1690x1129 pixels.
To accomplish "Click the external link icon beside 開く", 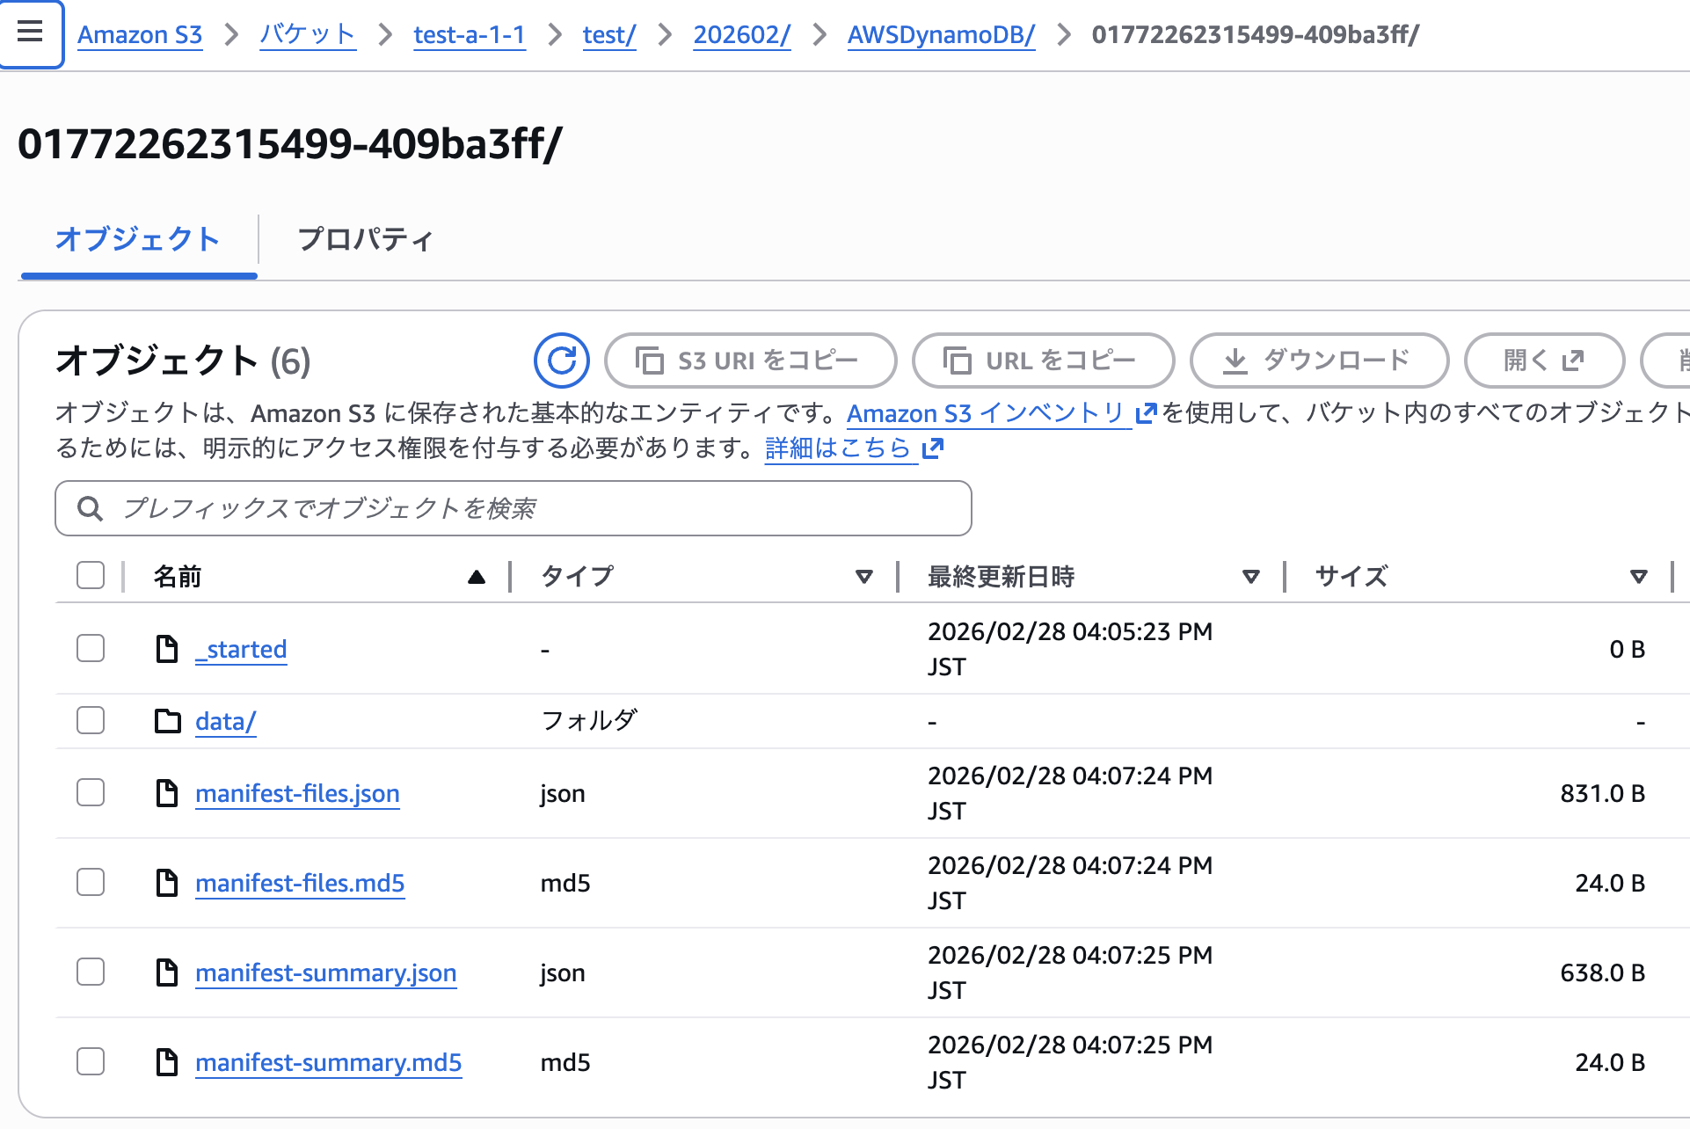I will point(1573,359).
